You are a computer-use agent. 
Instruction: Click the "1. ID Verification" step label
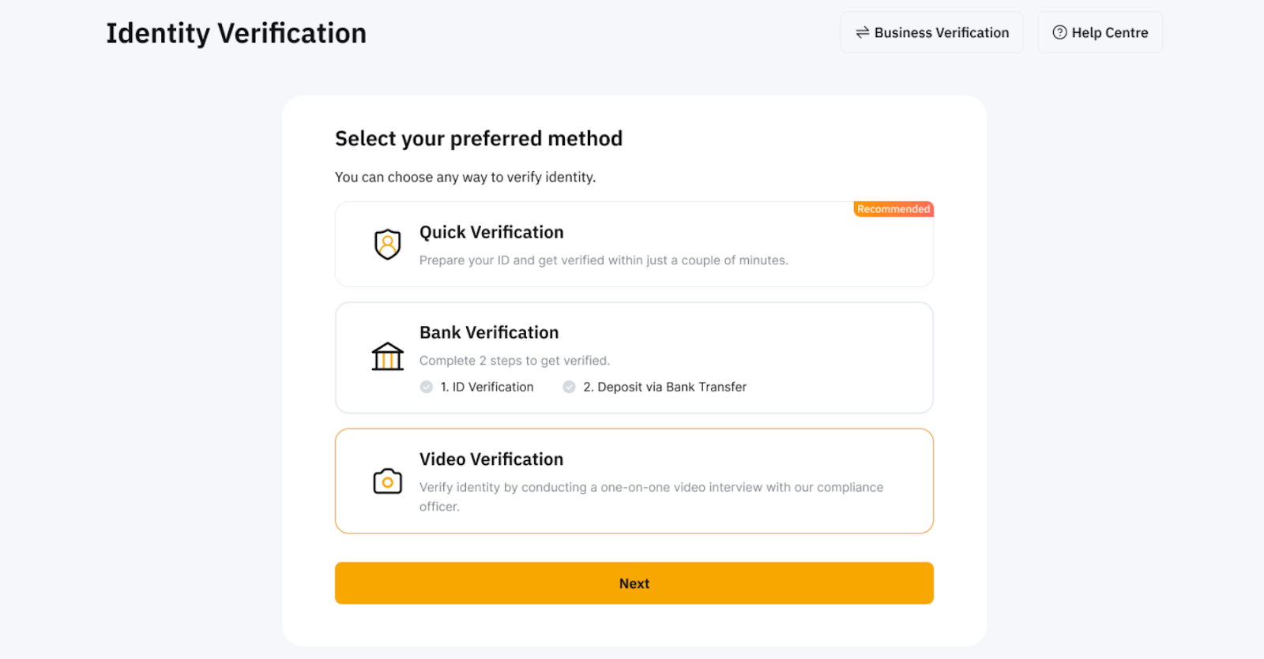coord(487,387)
